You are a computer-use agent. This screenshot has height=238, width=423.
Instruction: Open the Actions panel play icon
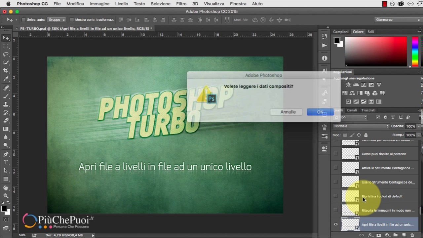325,45
